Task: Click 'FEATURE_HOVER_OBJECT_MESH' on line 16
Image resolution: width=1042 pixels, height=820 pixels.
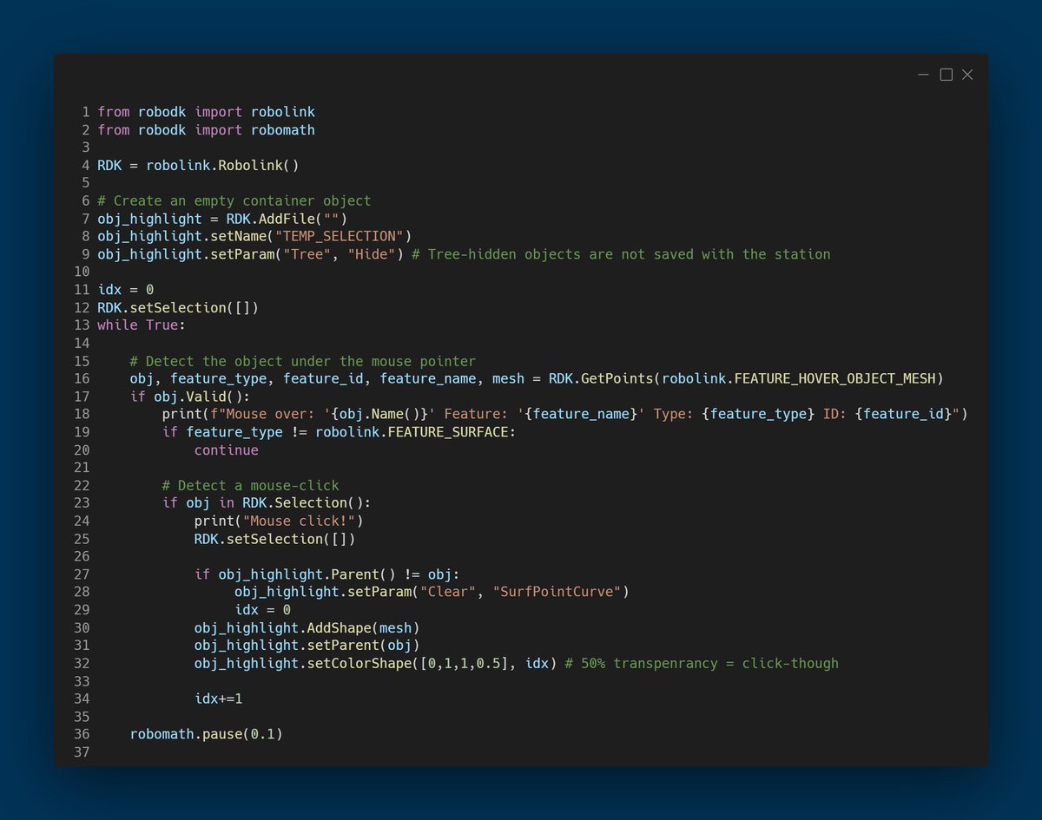Action: pyautogui.click(x=835, y=379)
